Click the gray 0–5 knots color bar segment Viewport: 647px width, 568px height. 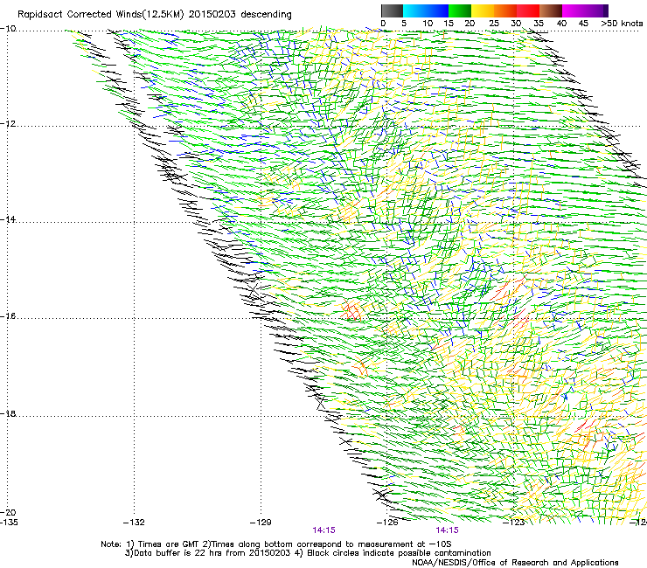pyautogui.click(x=392, y=10)
